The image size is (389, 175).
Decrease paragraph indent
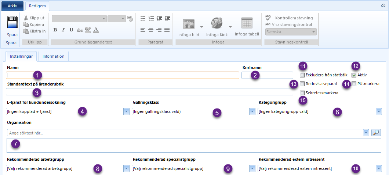pos(159,18)
